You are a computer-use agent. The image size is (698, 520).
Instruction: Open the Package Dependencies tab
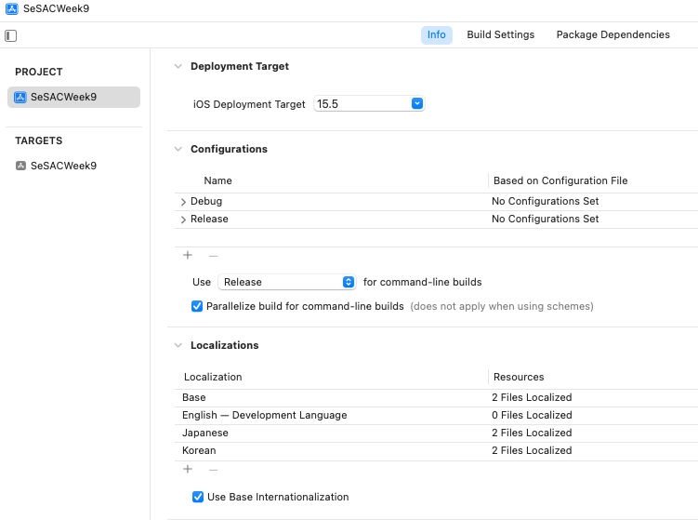pyautogui.click(x=613, y=34)
